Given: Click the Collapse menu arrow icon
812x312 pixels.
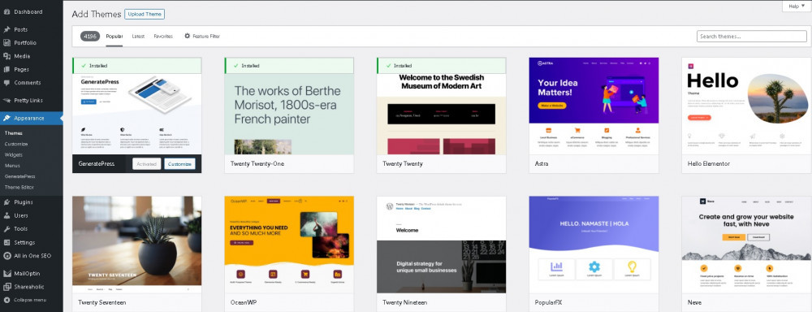Looking at the screenshot, I should coord(6,300).
